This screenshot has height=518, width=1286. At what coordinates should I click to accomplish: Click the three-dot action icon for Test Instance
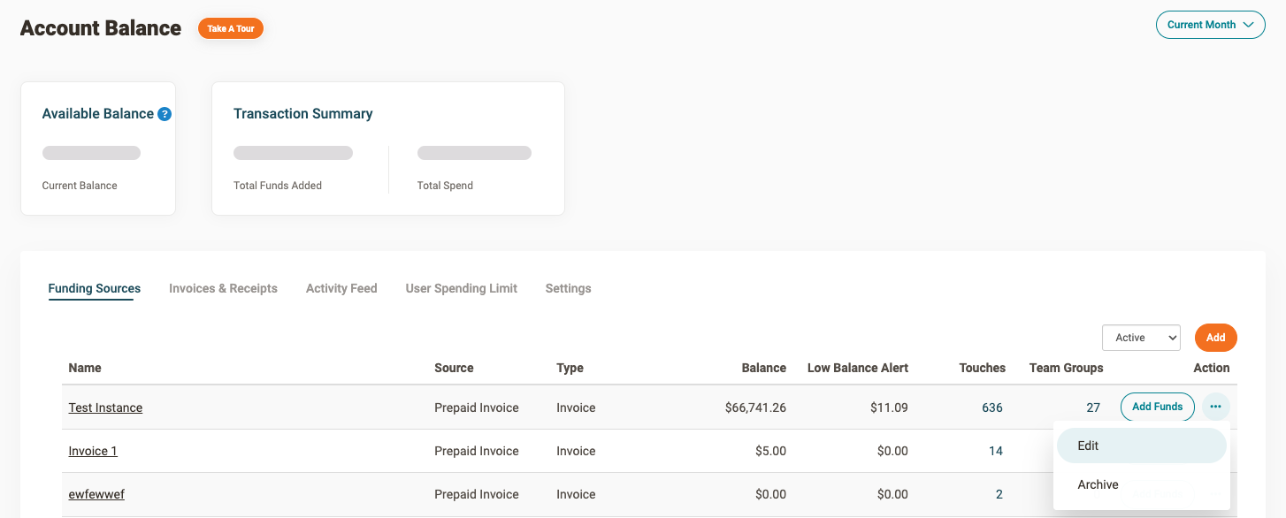(x=1215, y=407)
